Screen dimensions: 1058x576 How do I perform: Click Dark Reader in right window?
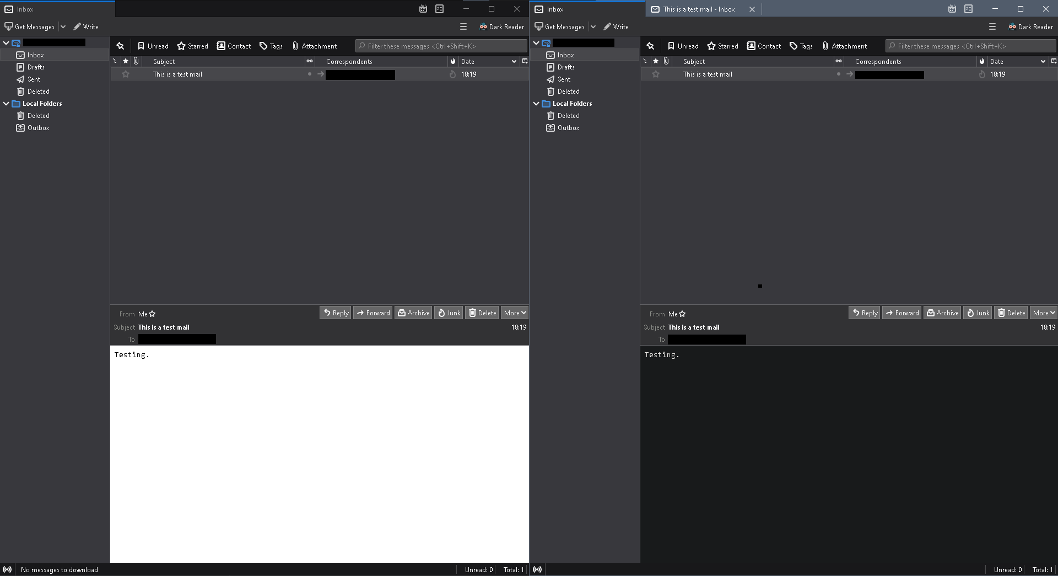(x=1030, y=26)
